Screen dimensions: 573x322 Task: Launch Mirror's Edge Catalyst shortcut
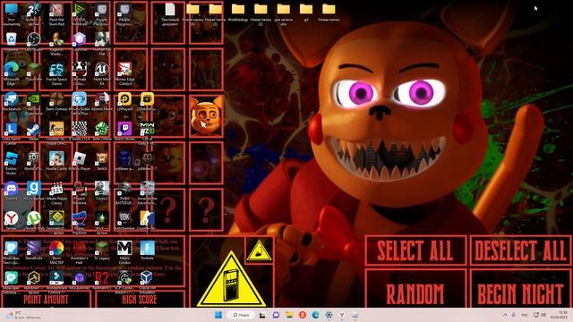124,70
